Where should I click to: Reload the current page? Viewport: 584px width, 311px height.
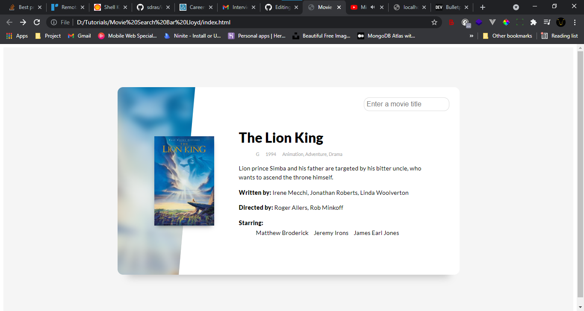(x=37, y=23)
